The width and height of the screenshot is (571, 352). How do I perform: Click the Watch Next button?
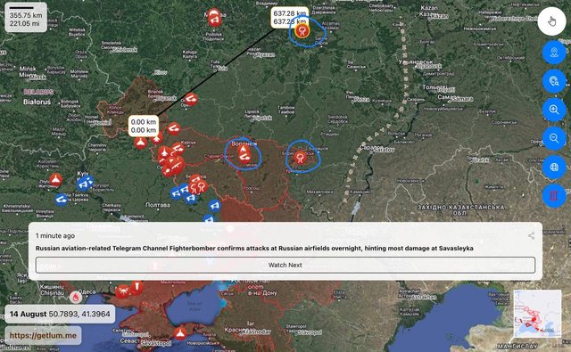coord(285,265)
